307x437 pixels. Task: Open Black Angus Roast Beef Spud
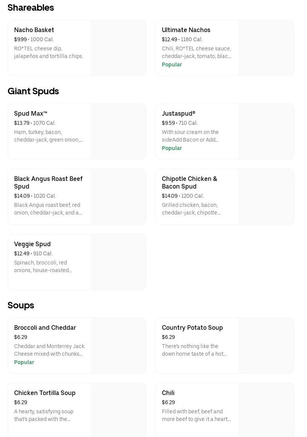(x=48, y=182)
